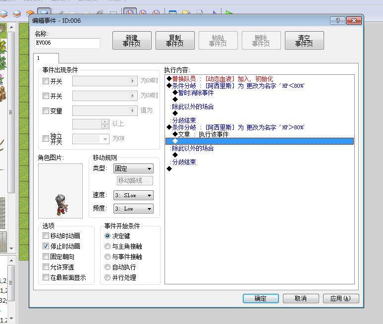Select the 文章：执行该事件 command row
383x324 pixels.
pos(260,134)
